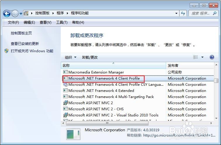This screenshot has height=145, width=221.
Task: Expand the address bar history dropdown
Action: (176, 13)
